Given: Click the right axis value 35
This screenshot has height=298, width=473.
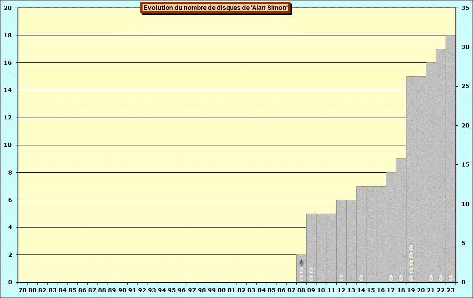Looking at the screenshot, I should 465,8.
